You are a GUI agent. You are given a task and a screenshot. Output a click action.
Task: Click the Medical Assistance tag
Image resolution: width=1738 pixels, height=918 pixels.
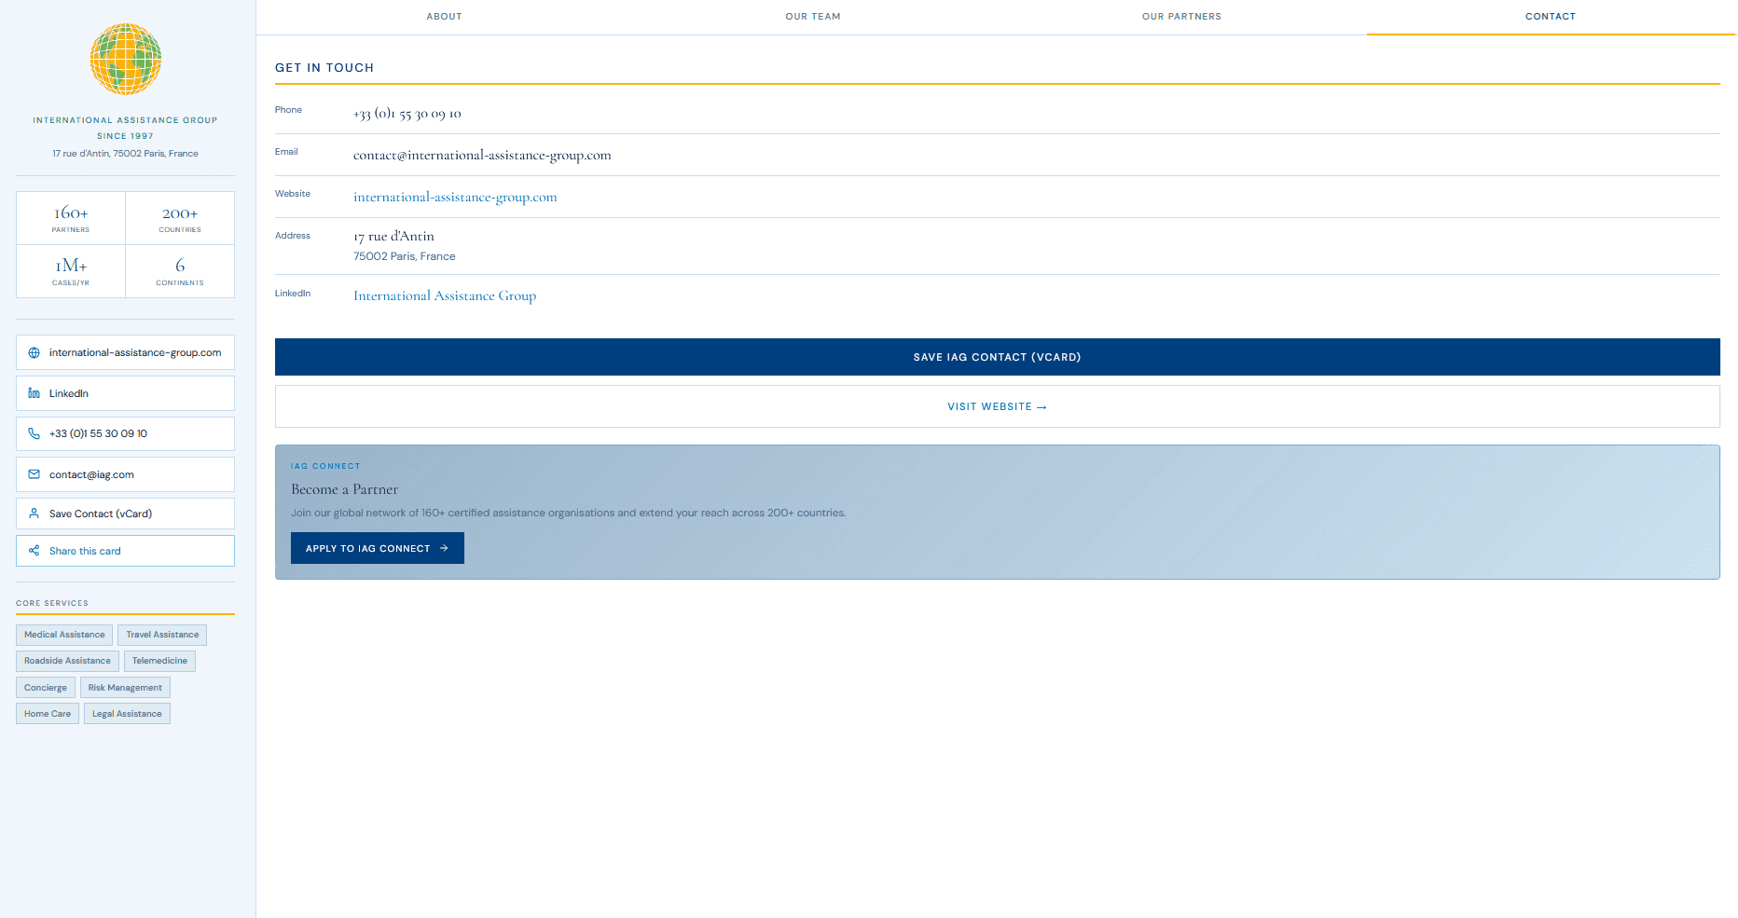coord(64,635)
